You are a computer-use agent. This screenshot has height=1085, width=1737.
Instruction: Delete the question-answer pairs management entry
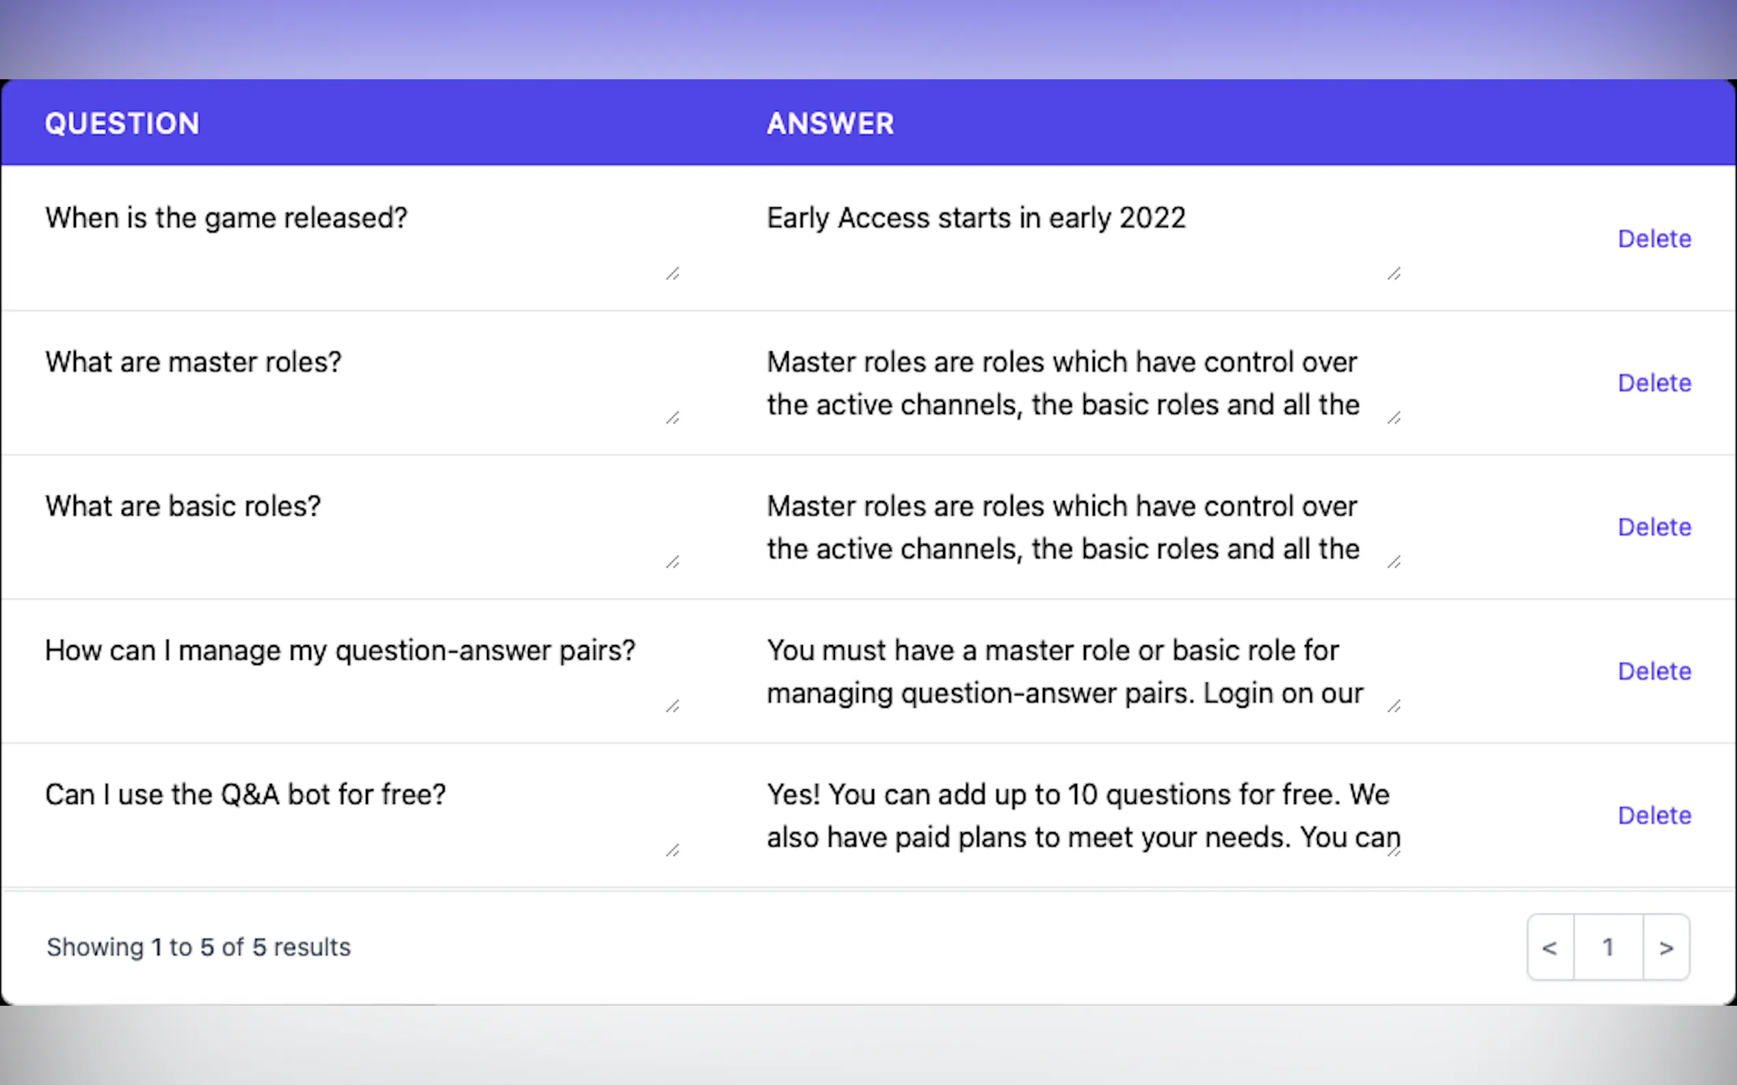point(1654,672)
